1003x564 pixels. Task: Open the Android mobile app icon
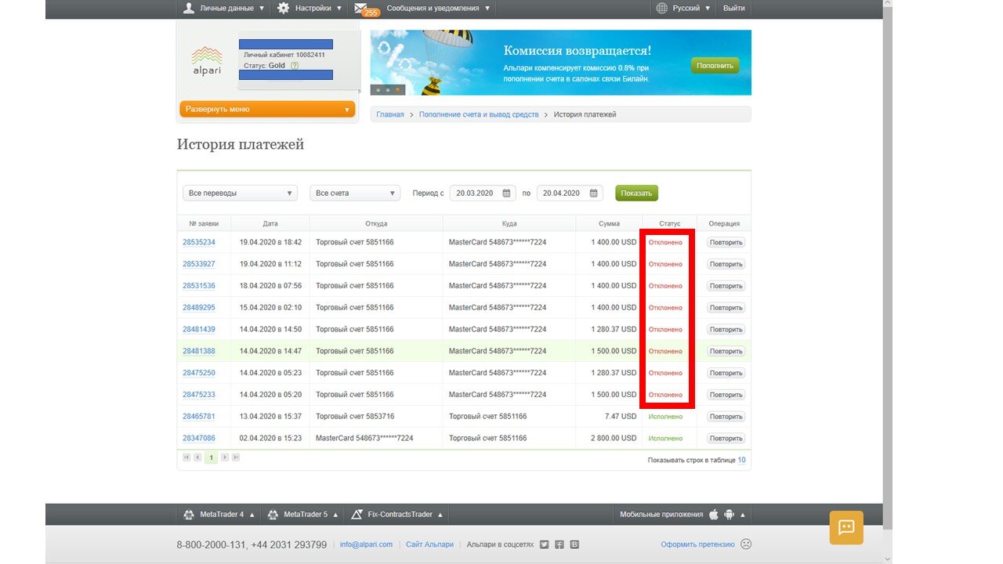tap(730, 515)
